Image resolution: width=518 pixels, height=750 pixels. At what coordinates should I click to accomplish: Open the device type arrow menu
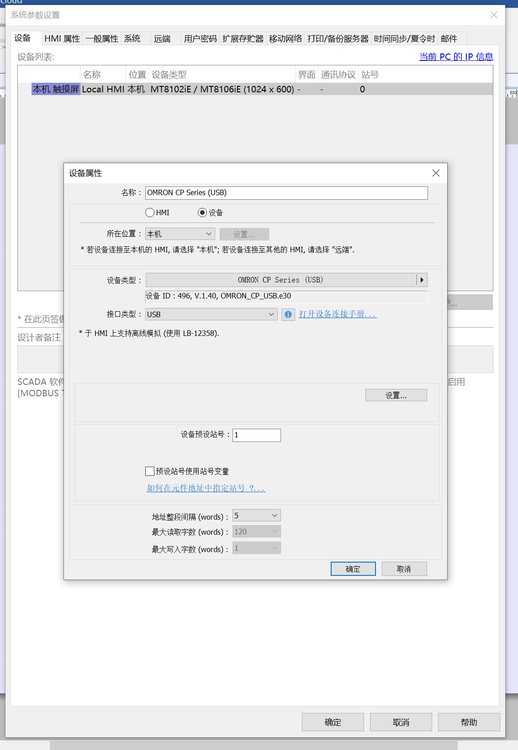point(422,280)
